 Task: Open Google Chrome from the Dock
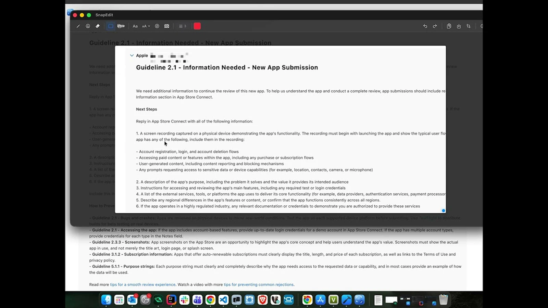(x=210, y=300)
